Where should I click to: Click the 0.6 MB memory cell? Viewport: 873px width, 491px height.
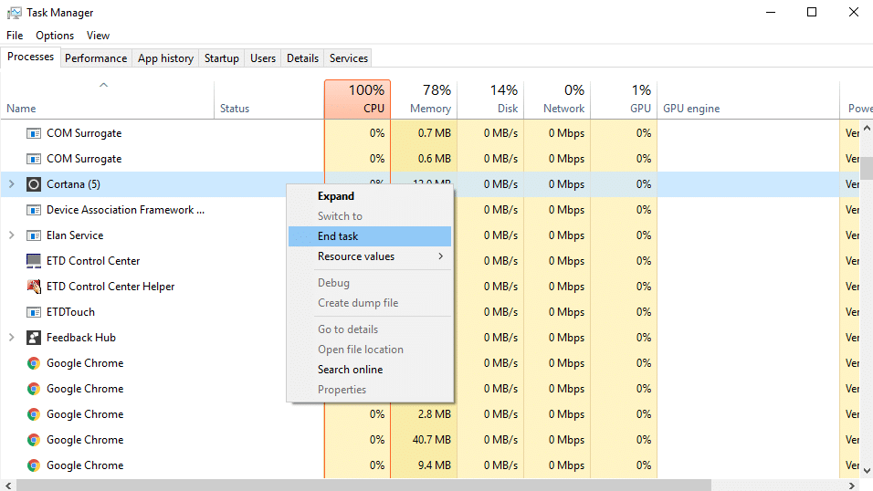(x=425, y=159)
